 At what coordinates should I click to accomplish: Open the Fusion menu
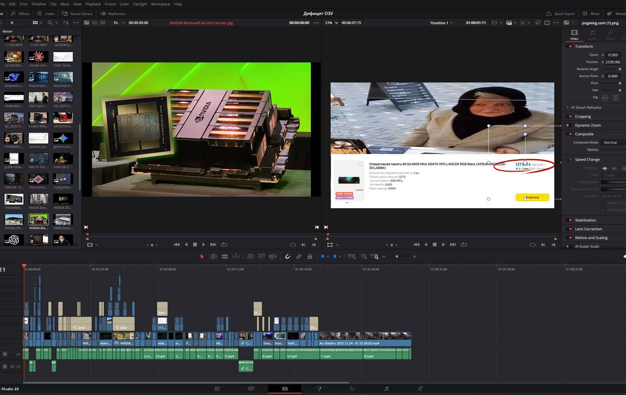[x=110, y=4]
